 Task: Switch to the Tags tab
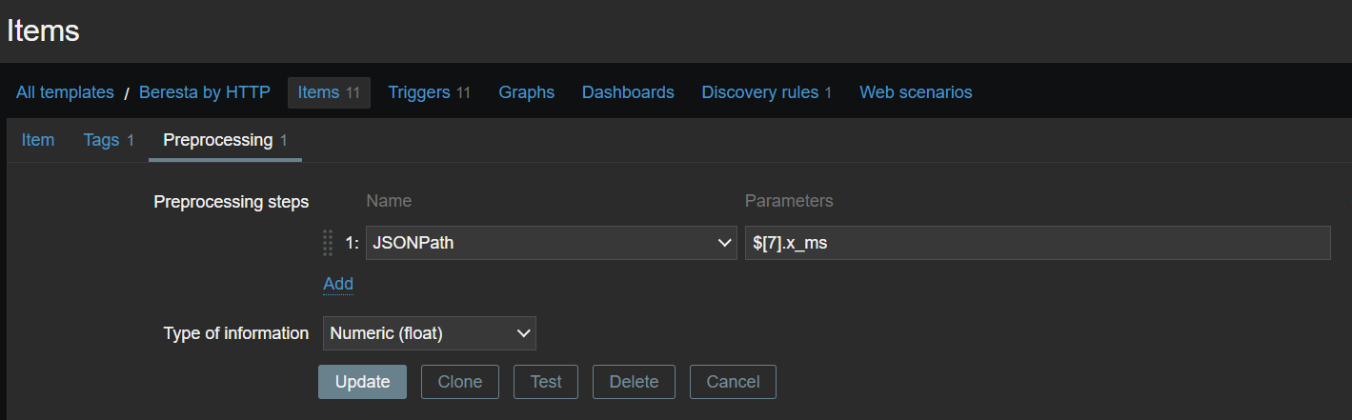tap(101, 140)
